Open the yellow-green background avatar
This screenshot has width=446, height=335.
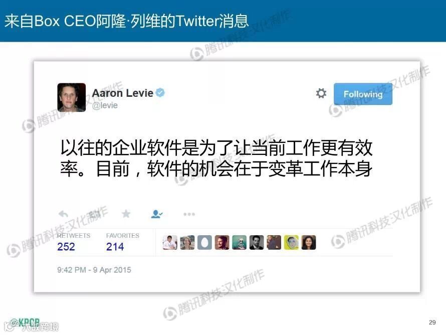(x=291, y=243)
